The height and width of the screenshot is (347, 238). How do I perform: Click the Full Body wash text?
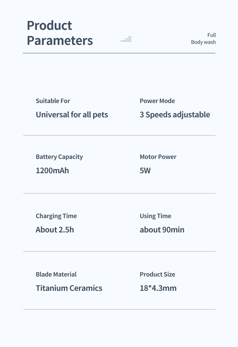tap(203, 39)
